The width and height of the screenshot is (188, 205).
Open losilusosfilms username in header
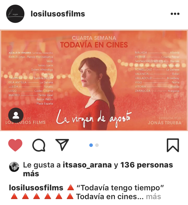(x=58, y=14)
